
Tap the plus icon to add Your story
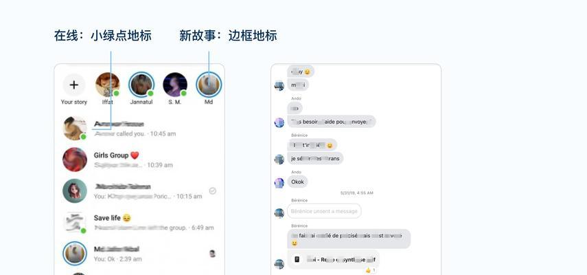(x=73, y=85)
